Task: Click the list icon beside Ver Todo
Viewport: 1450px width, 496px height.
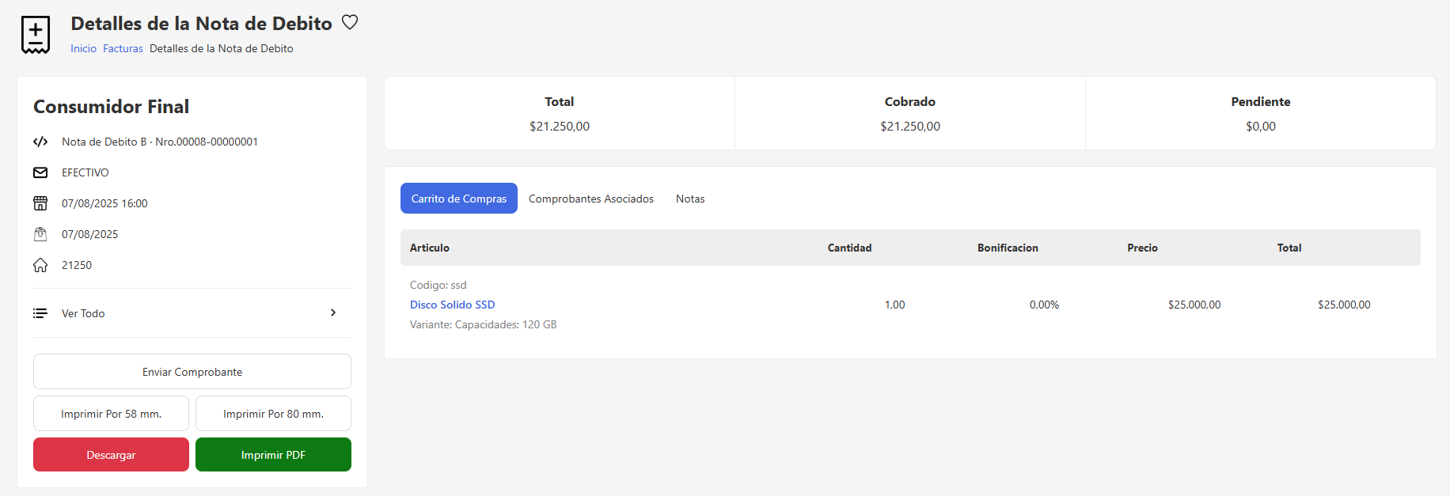Action: pyautogui.click(x=40, y=313)
